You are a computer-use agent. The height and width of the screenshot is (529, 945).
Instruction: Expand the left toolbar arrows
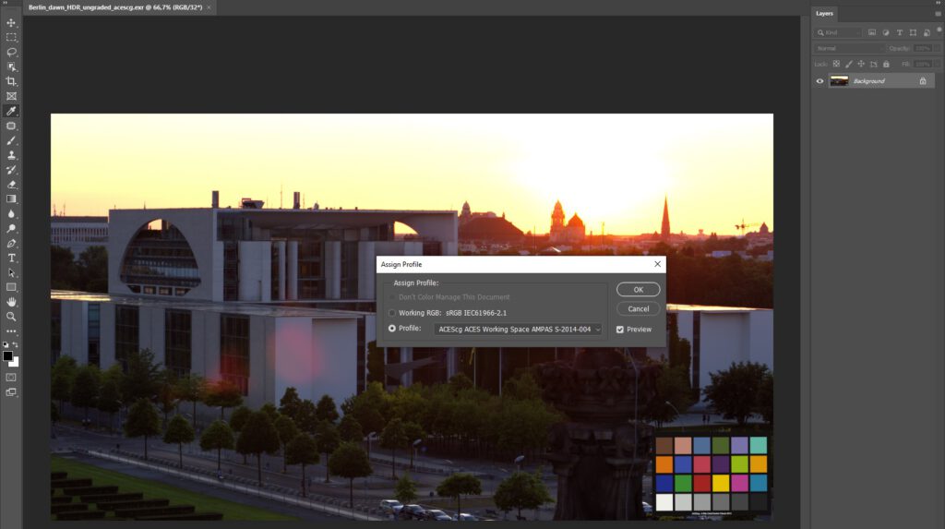tap(4, 3)
